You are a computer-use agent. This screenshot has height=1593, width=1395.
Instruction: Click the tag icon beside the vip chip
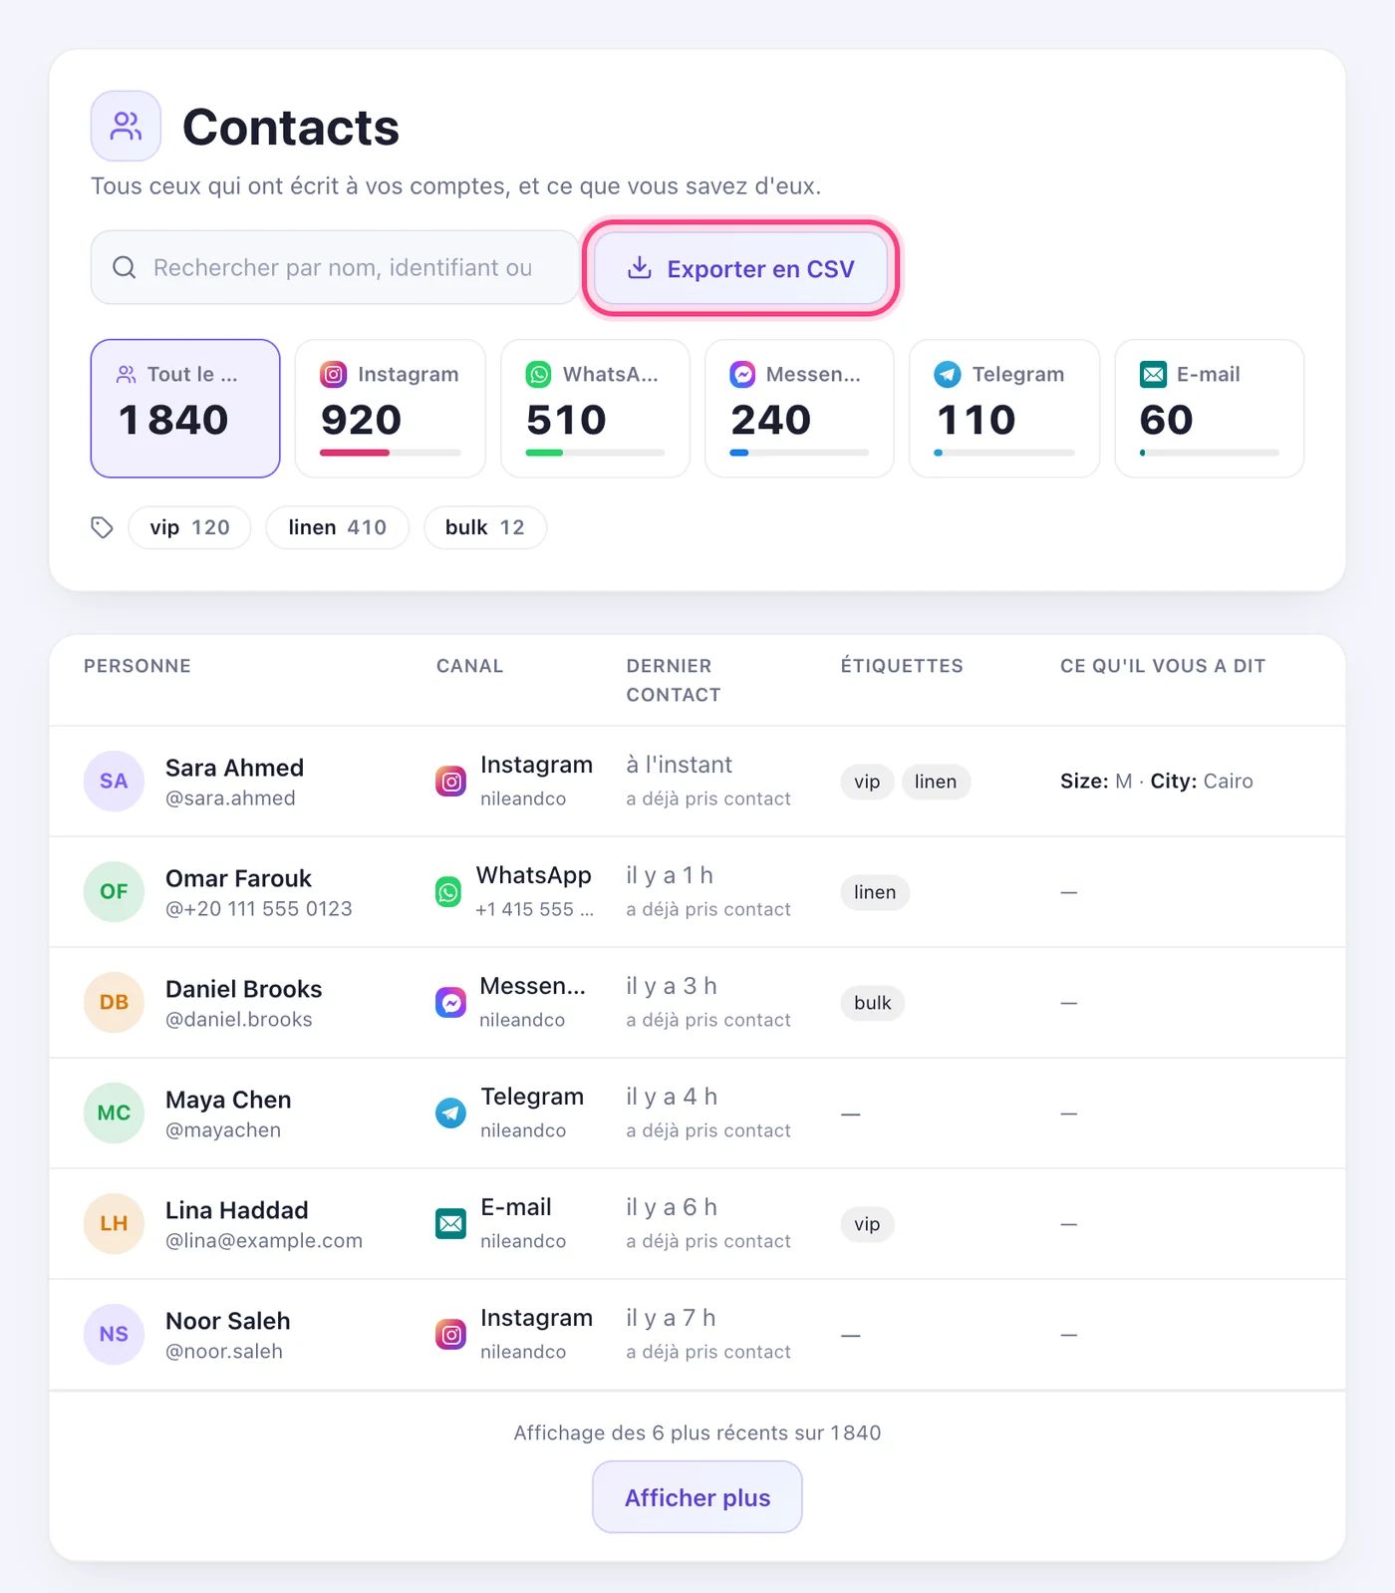[x=102, y=527]
